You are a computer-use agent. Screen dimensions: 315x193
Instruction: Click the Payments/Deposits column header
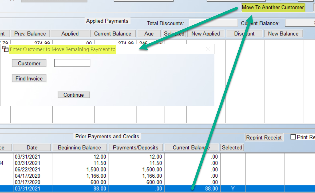point(136,147)
